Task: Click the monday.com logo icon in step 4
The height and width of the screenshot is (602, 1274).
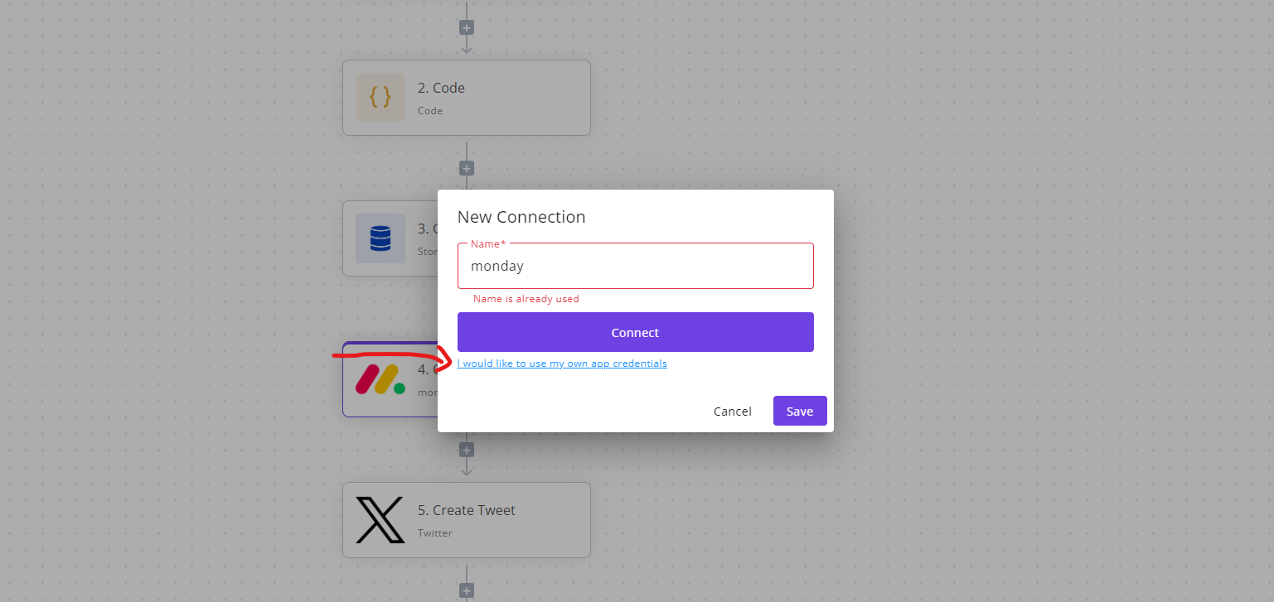Action: tap(380, 379)
